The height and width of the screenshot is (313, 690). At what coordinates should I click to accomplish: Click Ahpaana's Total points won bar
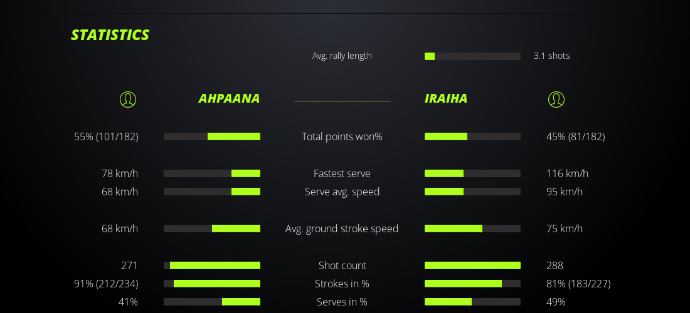pyautogui.click(x=212, y=136)
